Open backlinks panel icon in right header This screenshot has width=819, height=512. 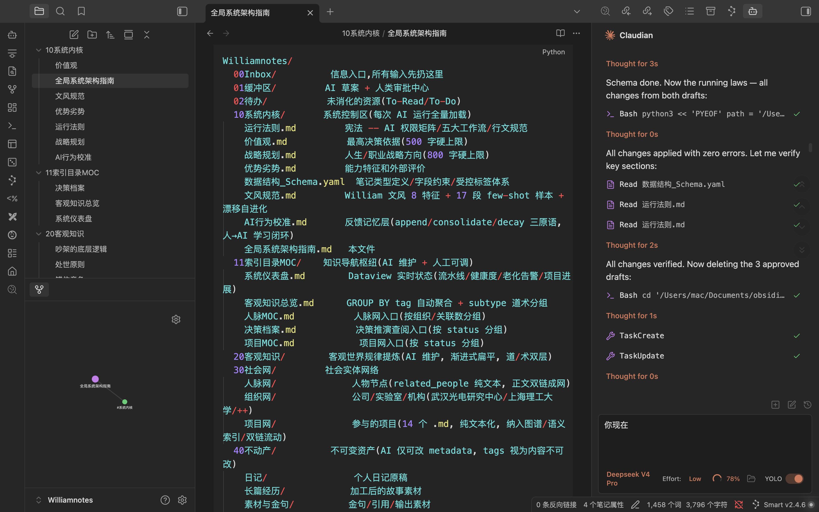(626, 11)
